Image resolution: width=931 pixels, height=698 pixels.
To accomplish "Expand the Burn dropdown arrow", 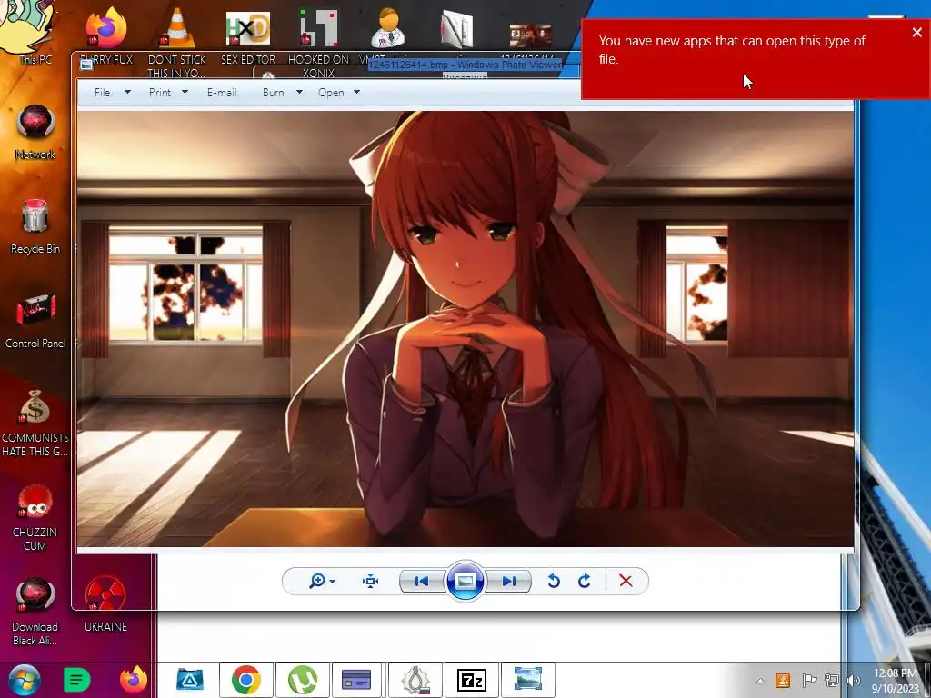I will coord(299,92).
